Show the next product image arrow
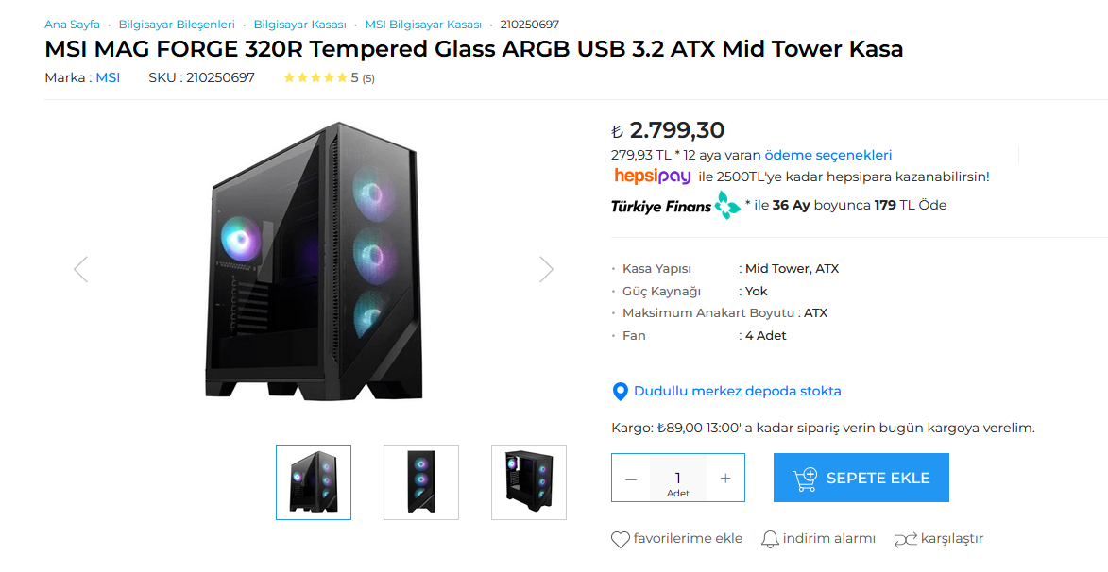This screenshot has height=572, width=1108. (x=546, y=270)
